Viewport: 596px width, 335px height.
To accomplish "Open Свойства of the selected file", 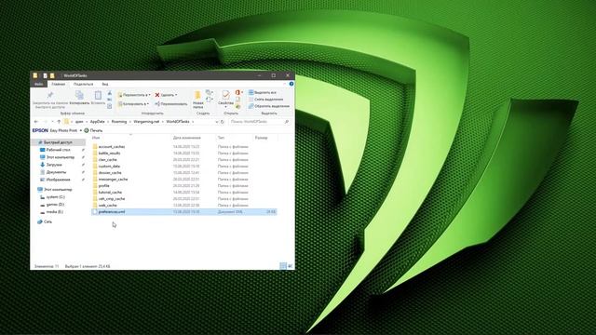I will point(225,96).
